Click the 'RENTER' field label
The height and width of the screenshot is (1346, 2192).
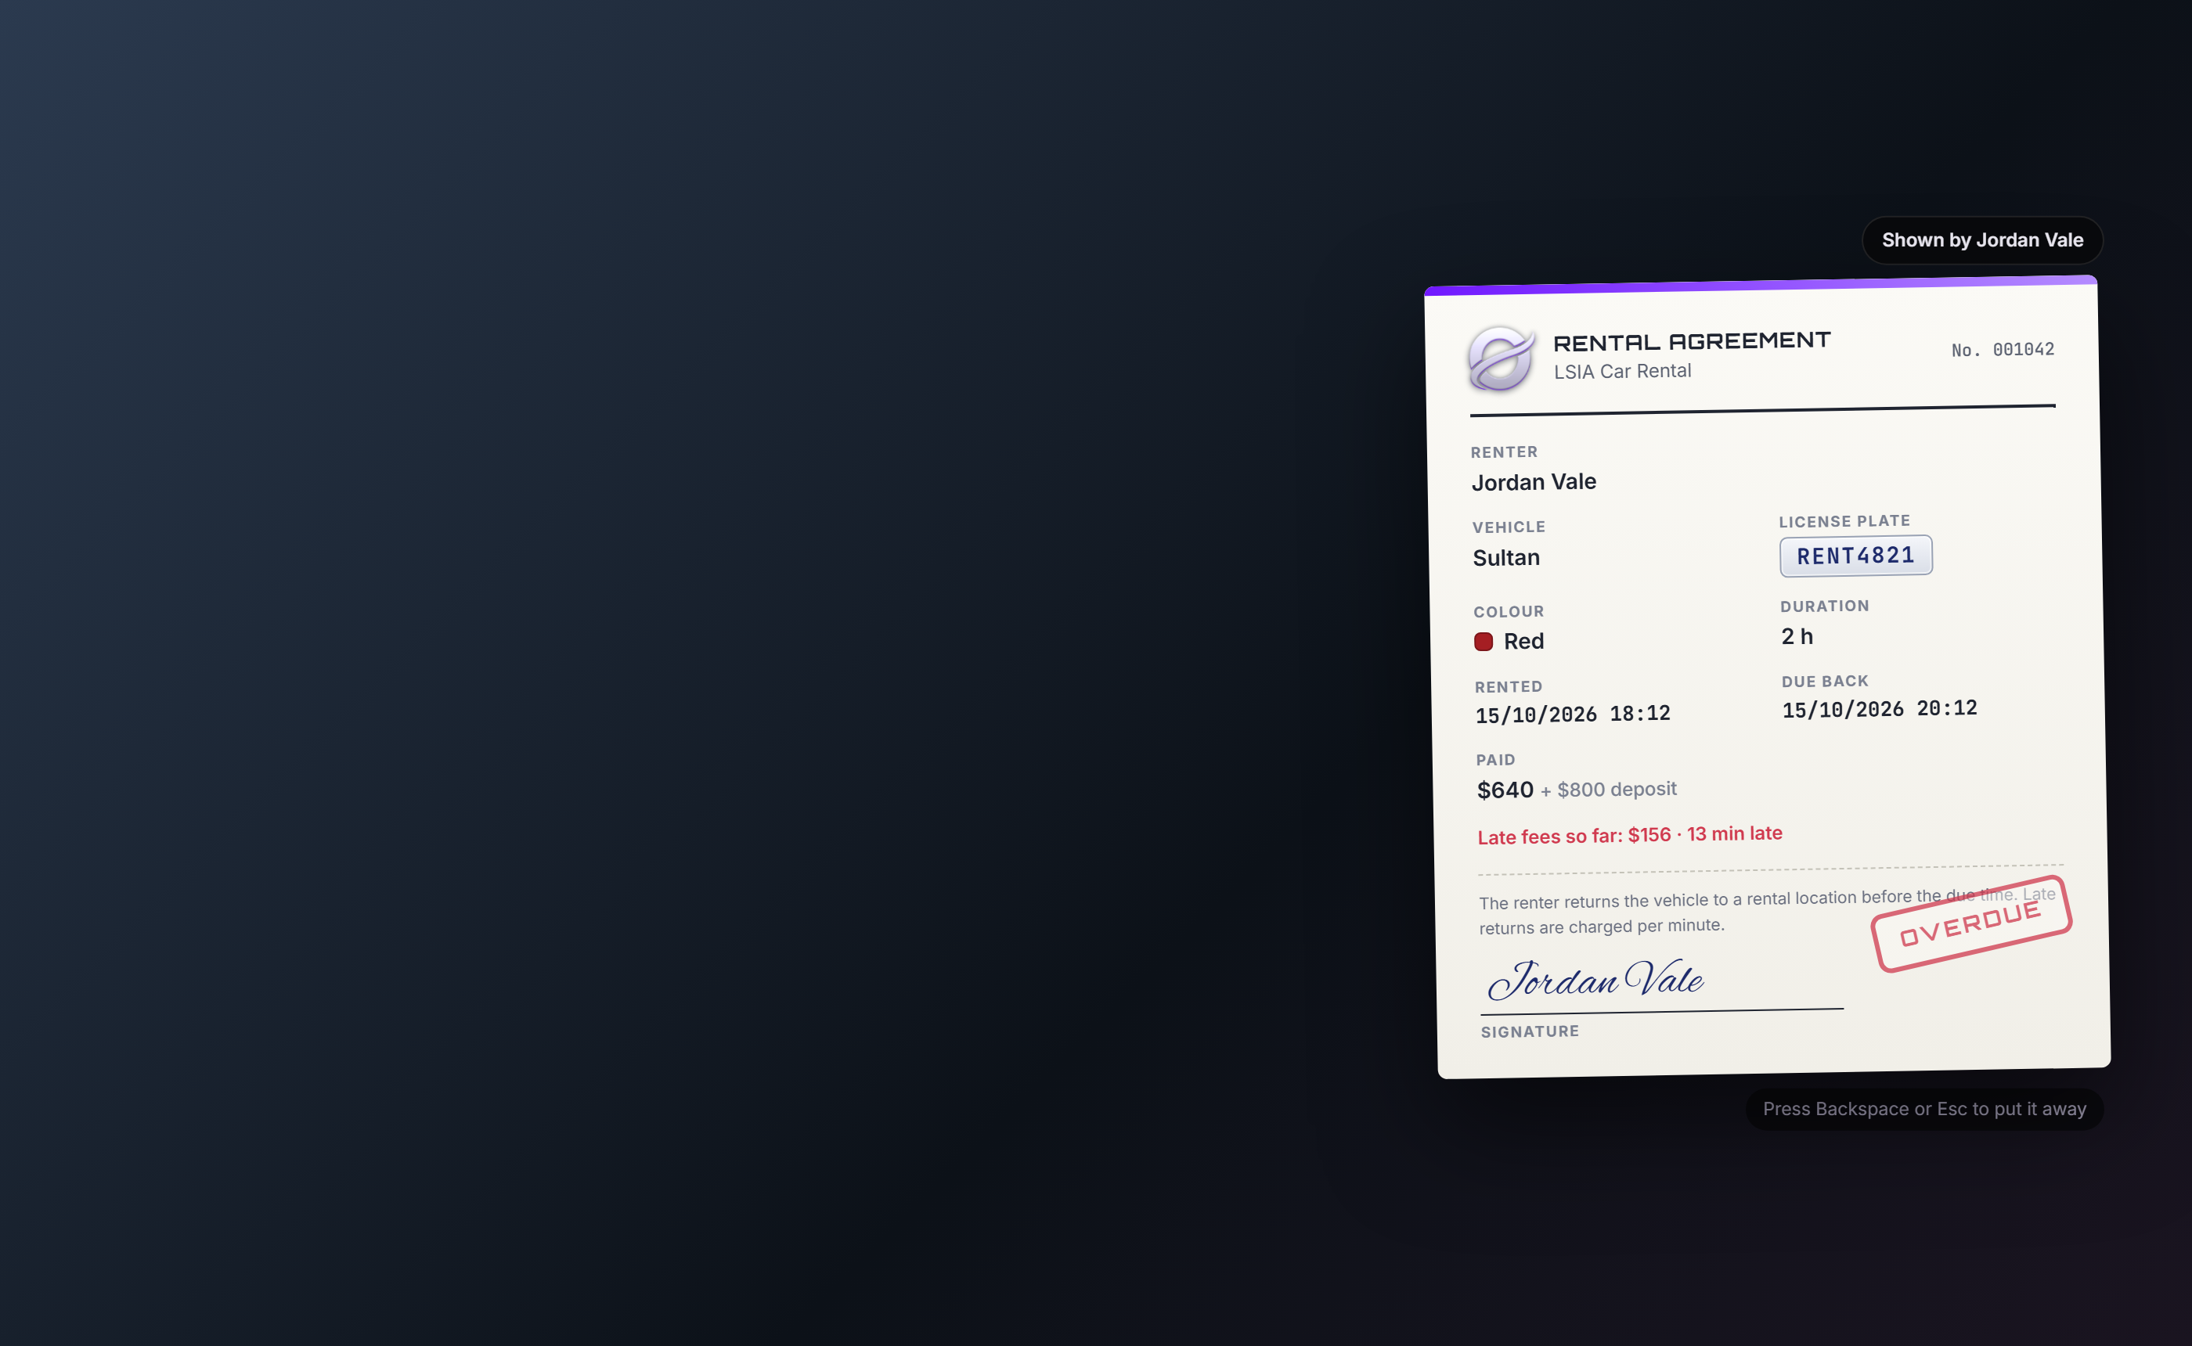click(1504, 452)
